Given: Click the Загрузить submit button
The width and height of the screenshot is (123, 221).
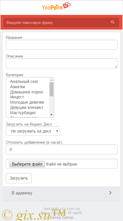Looking at the screenshot, I should (x=19, y=178).
